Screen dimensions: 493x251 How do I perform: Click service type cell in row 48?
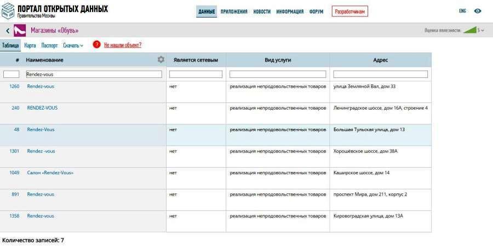pos(278,129)
